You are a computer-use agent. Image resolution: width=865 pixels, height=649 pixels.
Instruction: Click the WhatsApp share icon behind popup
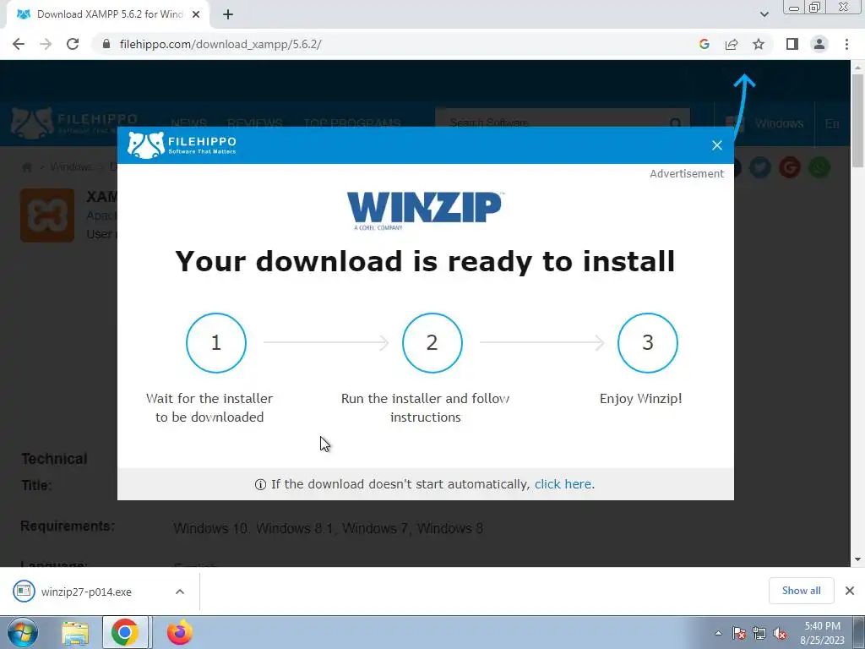pyautogui.click(x=819, y=167)
